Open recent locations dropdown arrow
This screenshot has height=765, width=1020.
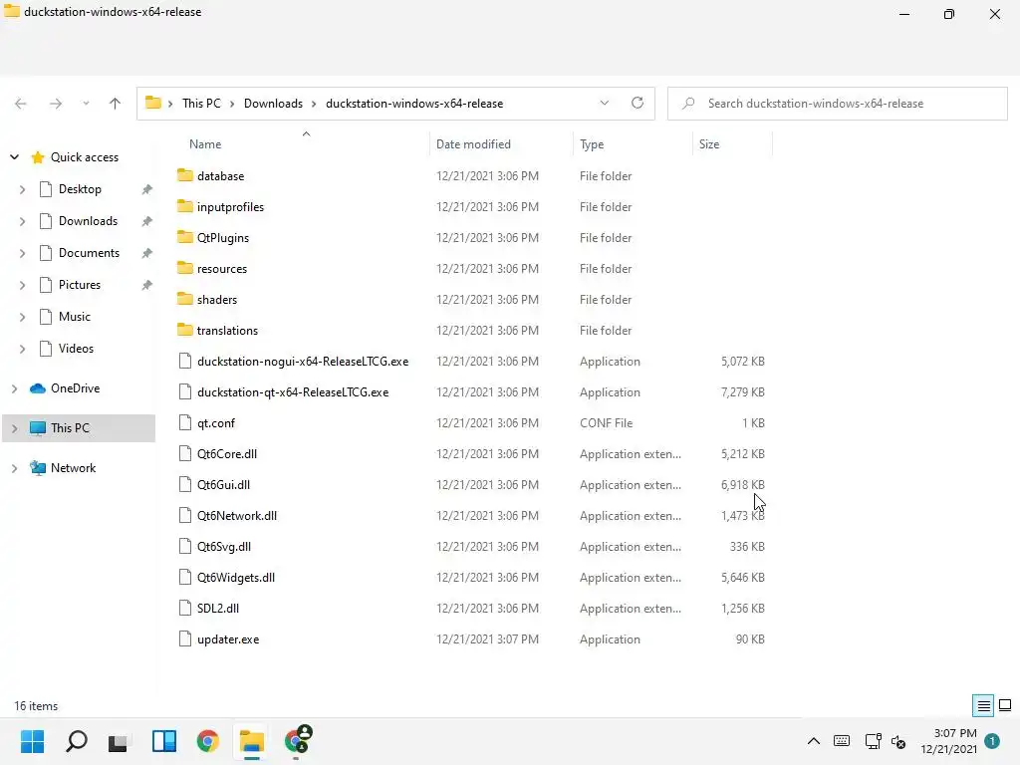(x=86, y=104)
